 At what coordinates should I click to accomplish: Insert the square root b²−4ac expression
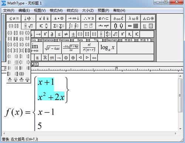(x=52, y=48)
